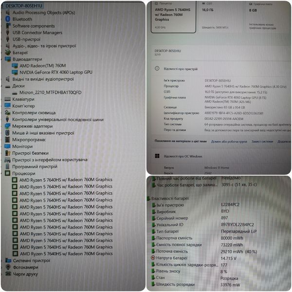Screen dimensions: 292x292
Task: Select Аудіо-, відео- та ігрові пристрої category
Action: coord(44,46)
